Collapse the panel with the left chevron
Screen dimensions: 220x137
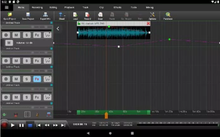tap(58, 28)
